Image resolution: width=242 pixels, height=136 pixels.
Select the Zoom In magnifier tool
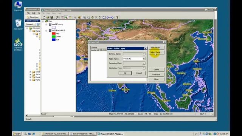coord(85,17)
